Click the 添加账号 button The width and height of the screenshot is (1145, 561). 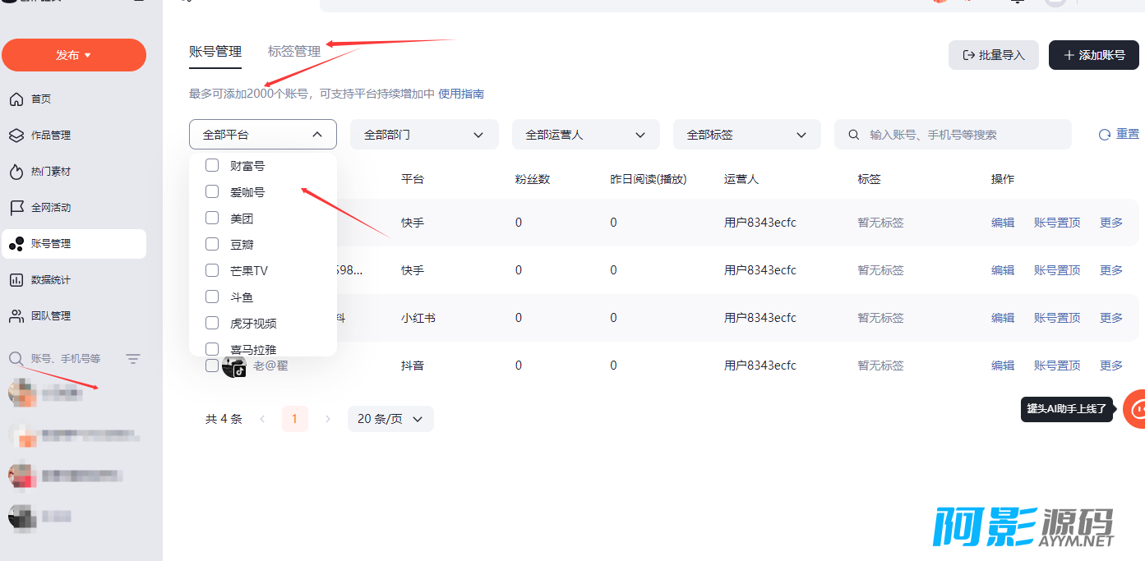(x=1093, y=55)
